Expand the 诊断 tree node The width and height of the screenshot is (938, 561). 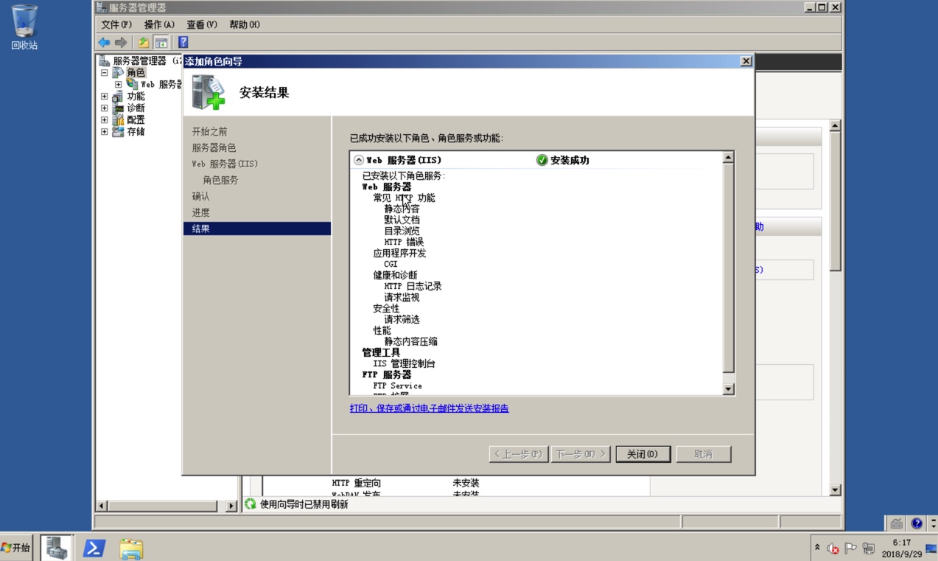click(x=105, y=108)
